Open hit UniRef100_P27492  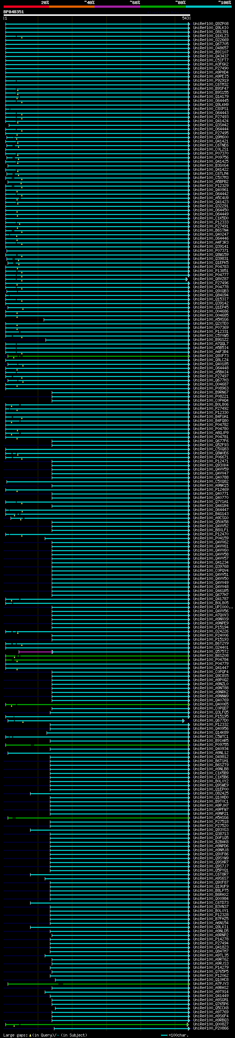pyautogui.click(x=210, y=409)
